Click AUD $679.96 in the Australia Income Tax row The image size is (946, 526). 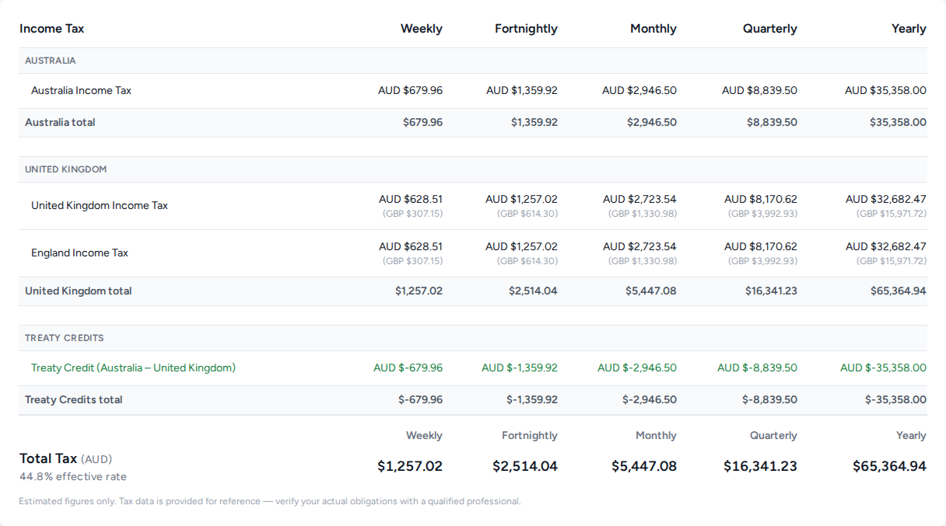coord(410,91)
